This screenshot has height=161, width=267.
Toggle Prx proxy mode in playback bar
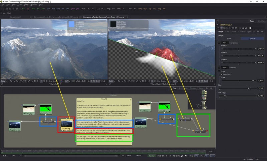click(x=202, y=156)
